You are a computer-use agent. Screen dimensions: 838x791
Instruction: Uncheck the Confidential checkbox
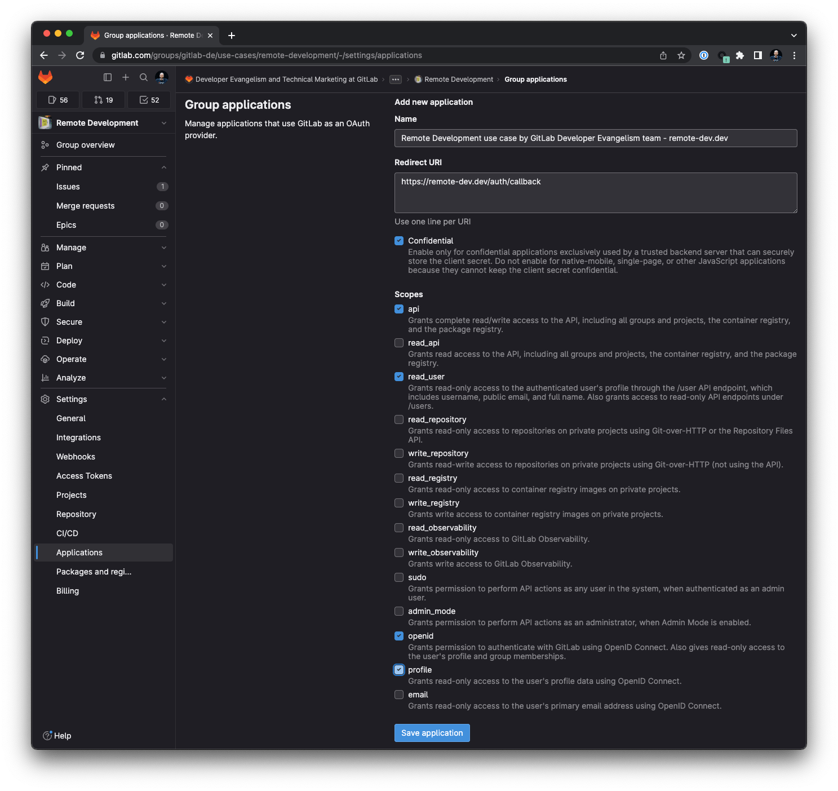(x=399, y=241)
